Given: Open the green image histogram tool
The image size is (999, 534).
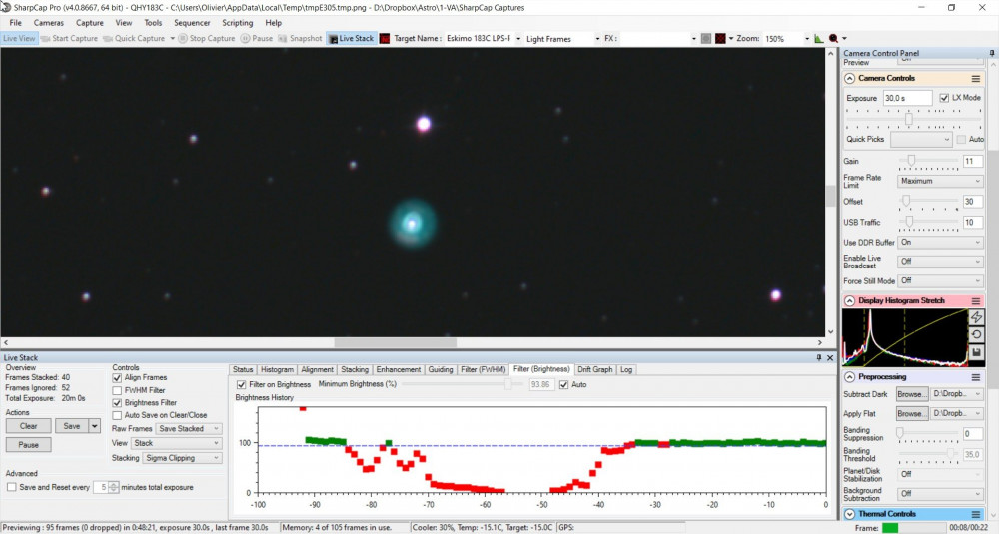Looking at the screenshot, I should pos(819,38).
